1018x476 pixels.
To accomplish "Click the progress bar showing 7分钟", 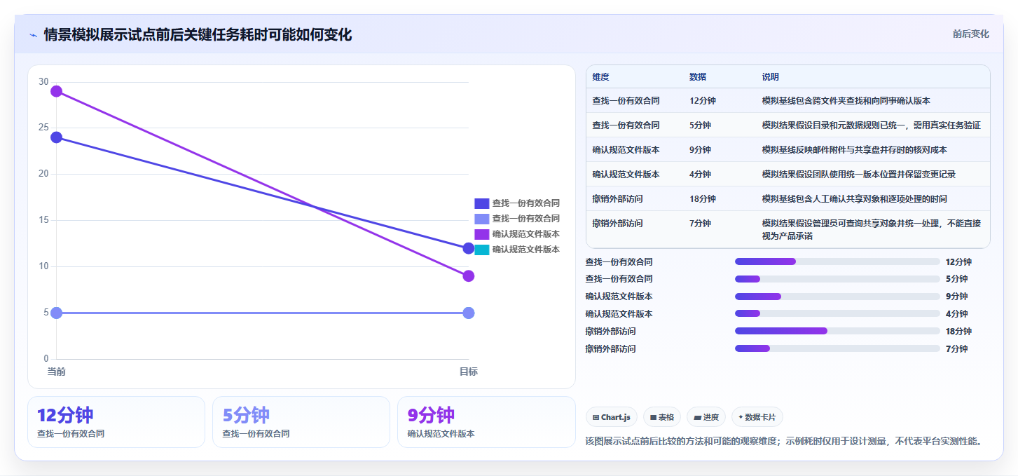I will [x=837, y=348].
